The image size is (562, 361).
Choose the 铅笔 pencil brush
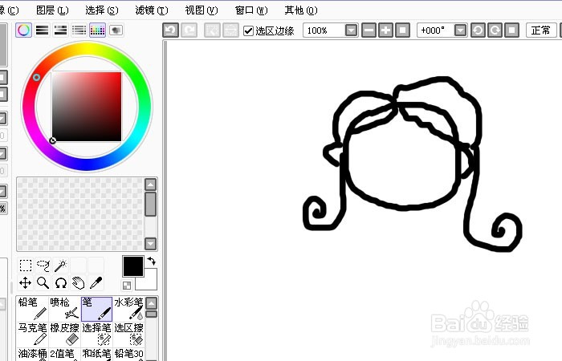[x=32, y=309]
